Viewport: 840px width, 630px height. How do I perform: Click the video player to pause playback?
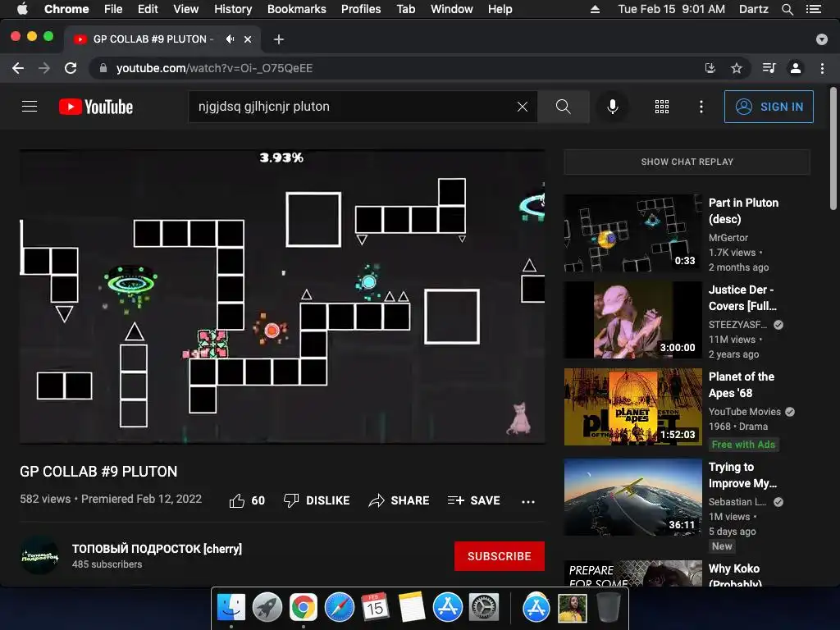click(282, 296)
